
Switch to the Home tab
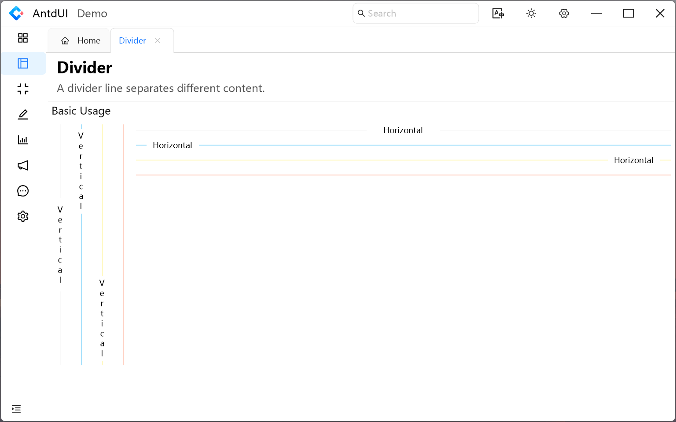(81, 40)
